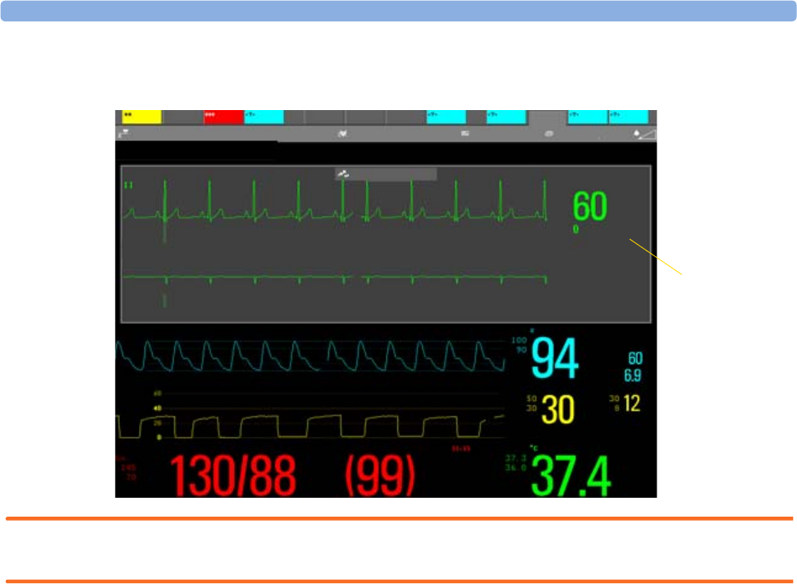797x584 pixels.
Task: Click the °C temperature unit label
Action: coord(534,448)
